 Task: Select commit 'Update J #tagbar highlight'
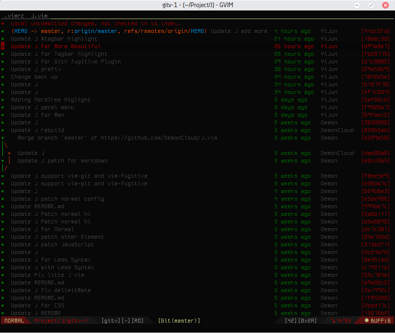click(x=54, y=39)
